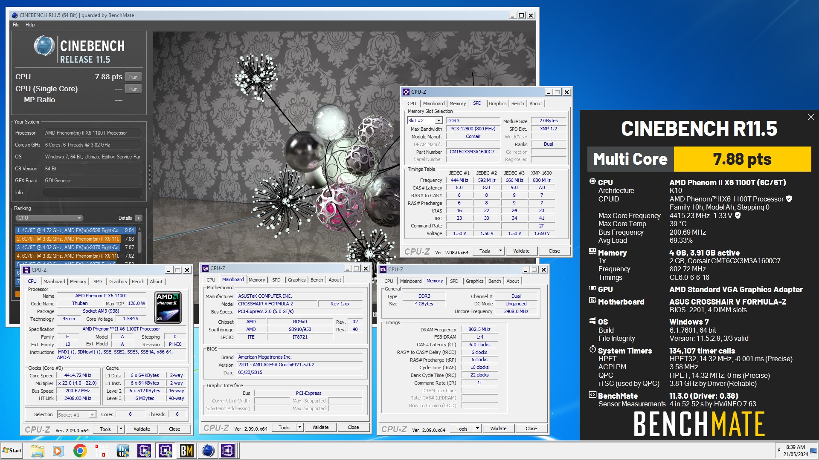Launch Google Chrome from taskbar
The width and height of the screenshot is (819, 460).
(80, 451)
